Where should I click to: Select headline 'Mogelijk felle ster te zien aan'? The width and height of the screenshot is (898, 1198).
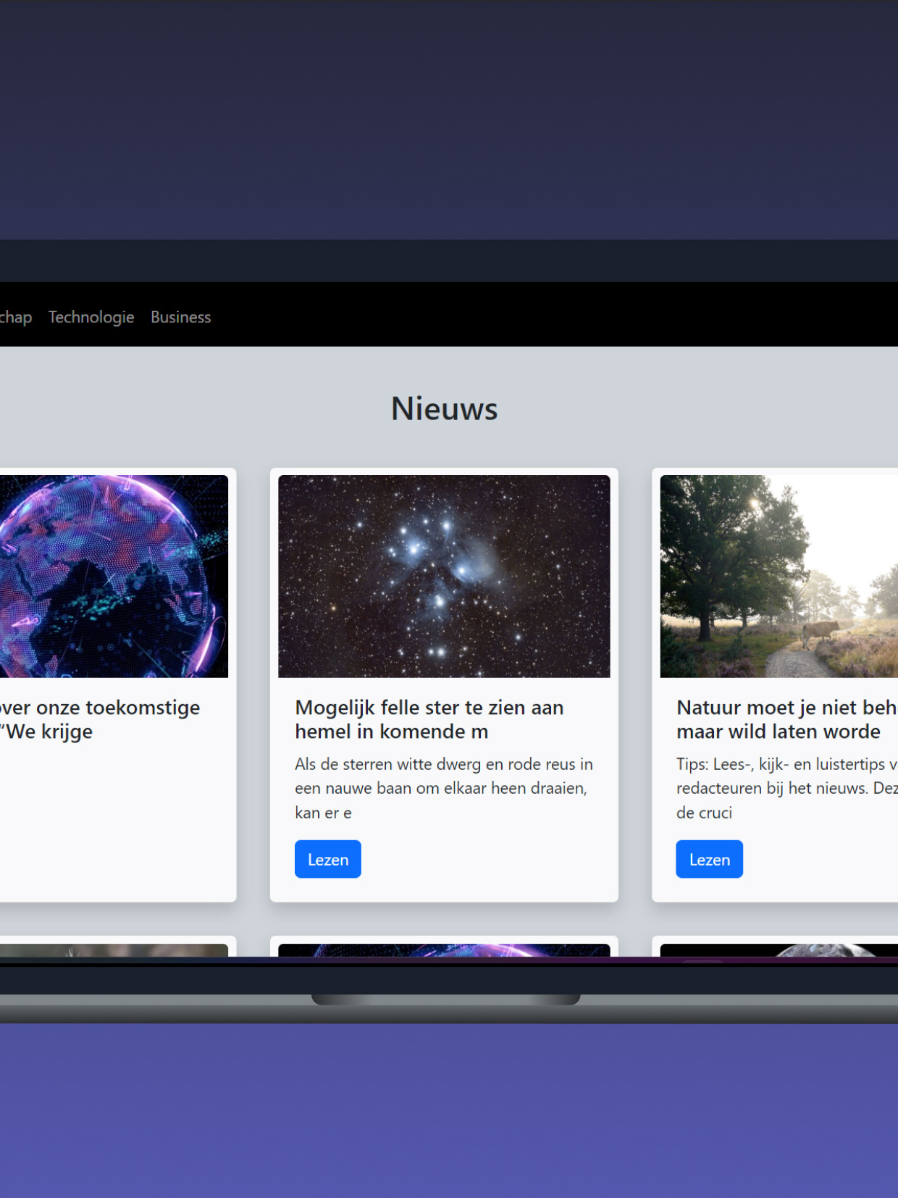click(429, 708)
